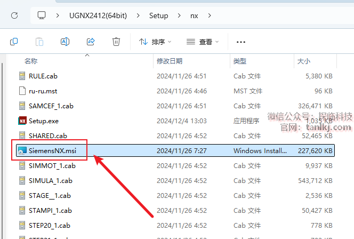Click the Paste clipboard icon
The image size is (354, 239).
tap(39, 42)
